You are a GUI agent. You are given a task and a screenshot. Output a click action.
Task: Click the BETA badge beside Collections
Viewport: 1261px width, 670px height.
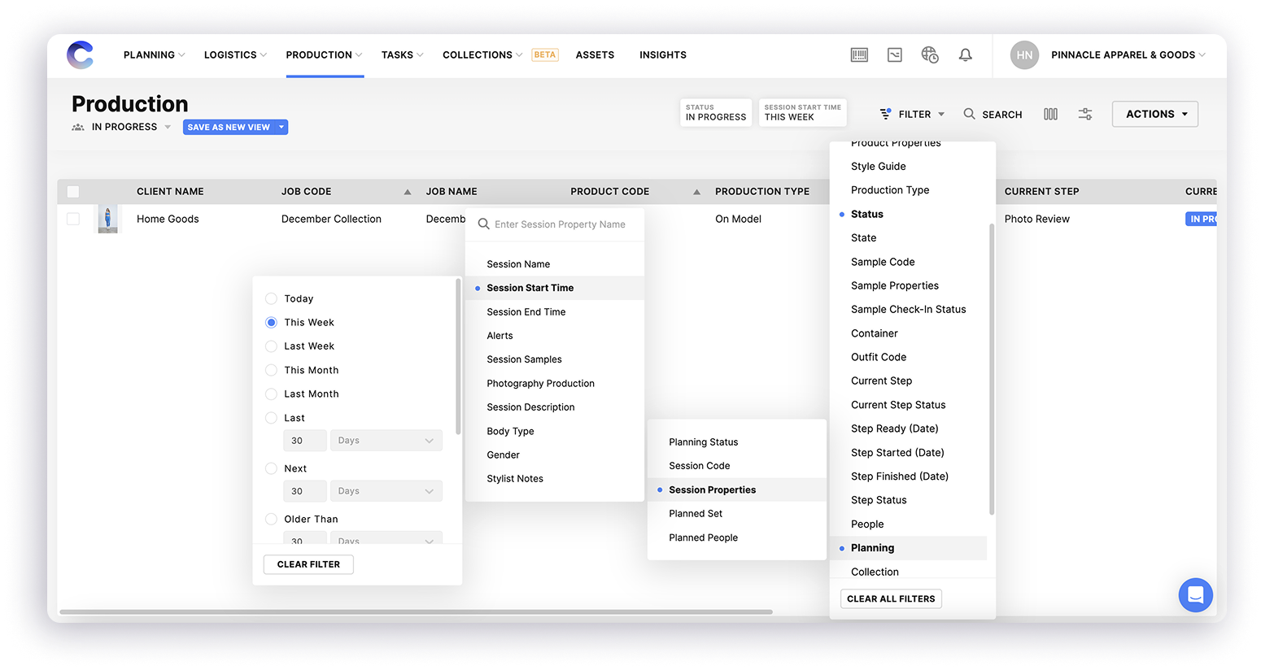545,55
